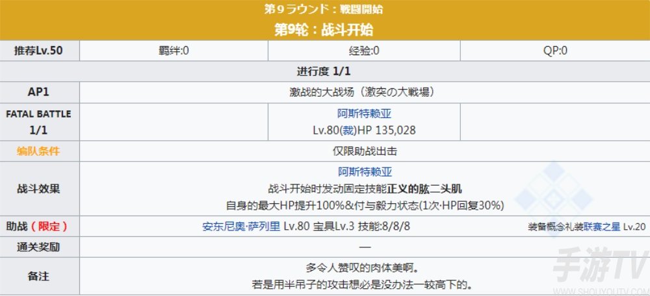Viewport: 650px width, 296px height.
Task: Click the 备注 row label
Action: (x=40, y=276)
